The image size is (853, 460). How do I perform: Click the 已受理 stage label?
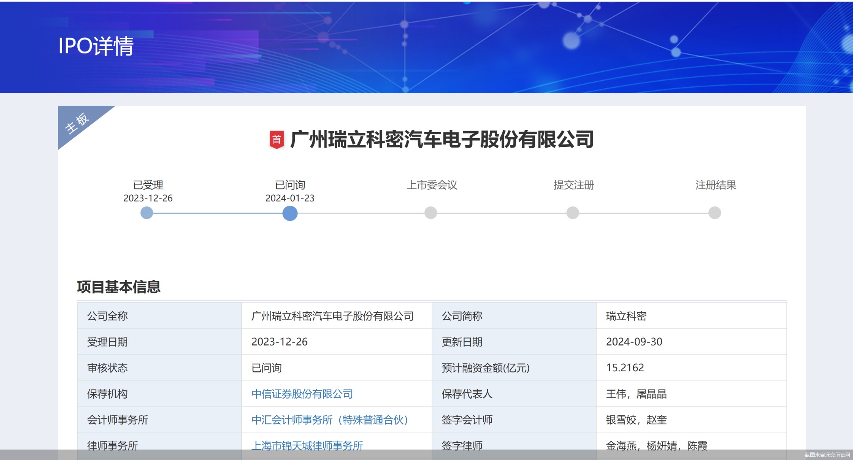[148, 185]
